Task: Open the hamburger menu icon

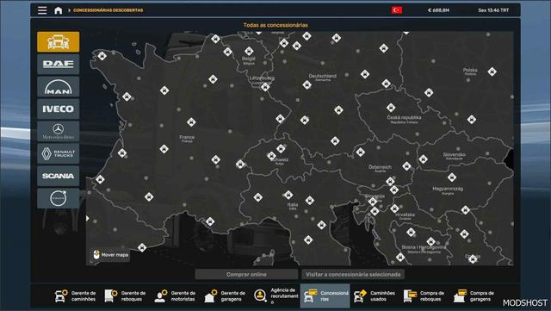Action: 42,10
